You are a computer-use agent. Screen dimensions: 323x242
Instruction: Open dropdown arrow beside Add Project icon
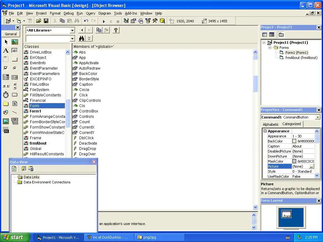click(13, 21)
